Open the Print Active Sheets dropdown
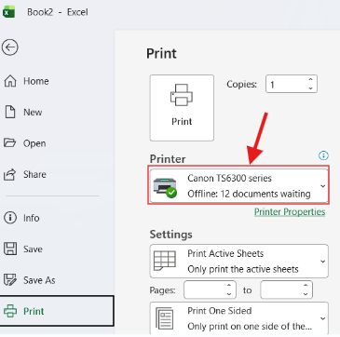Screen dimensions: 340x337 tap(239, 261)
